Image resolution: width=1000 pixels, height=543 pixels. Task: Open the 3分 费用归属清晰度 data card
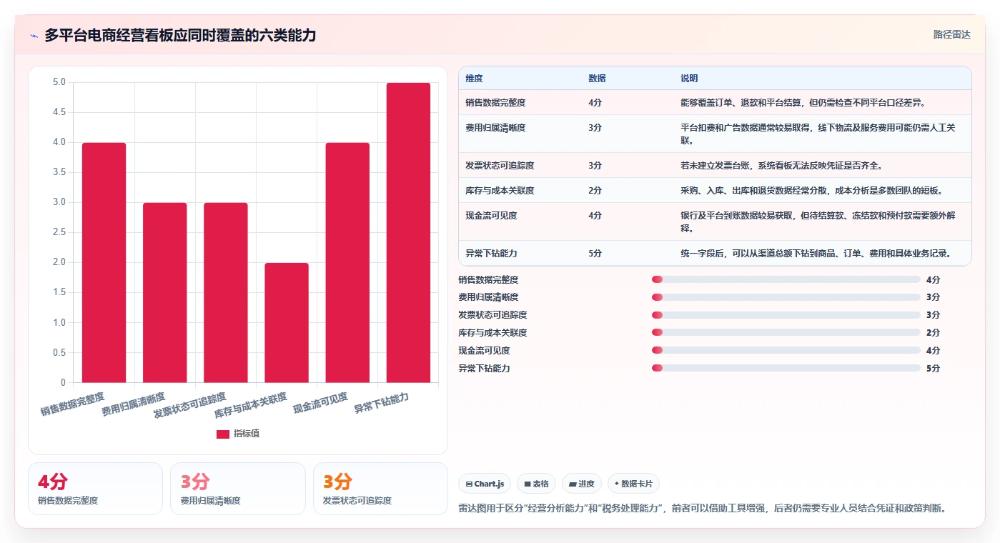[238, 489]
